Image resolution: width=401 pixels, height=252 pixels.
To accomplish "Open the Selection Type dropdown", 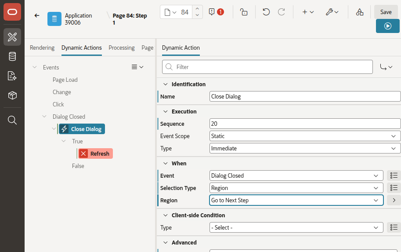I will click(296, 188).
